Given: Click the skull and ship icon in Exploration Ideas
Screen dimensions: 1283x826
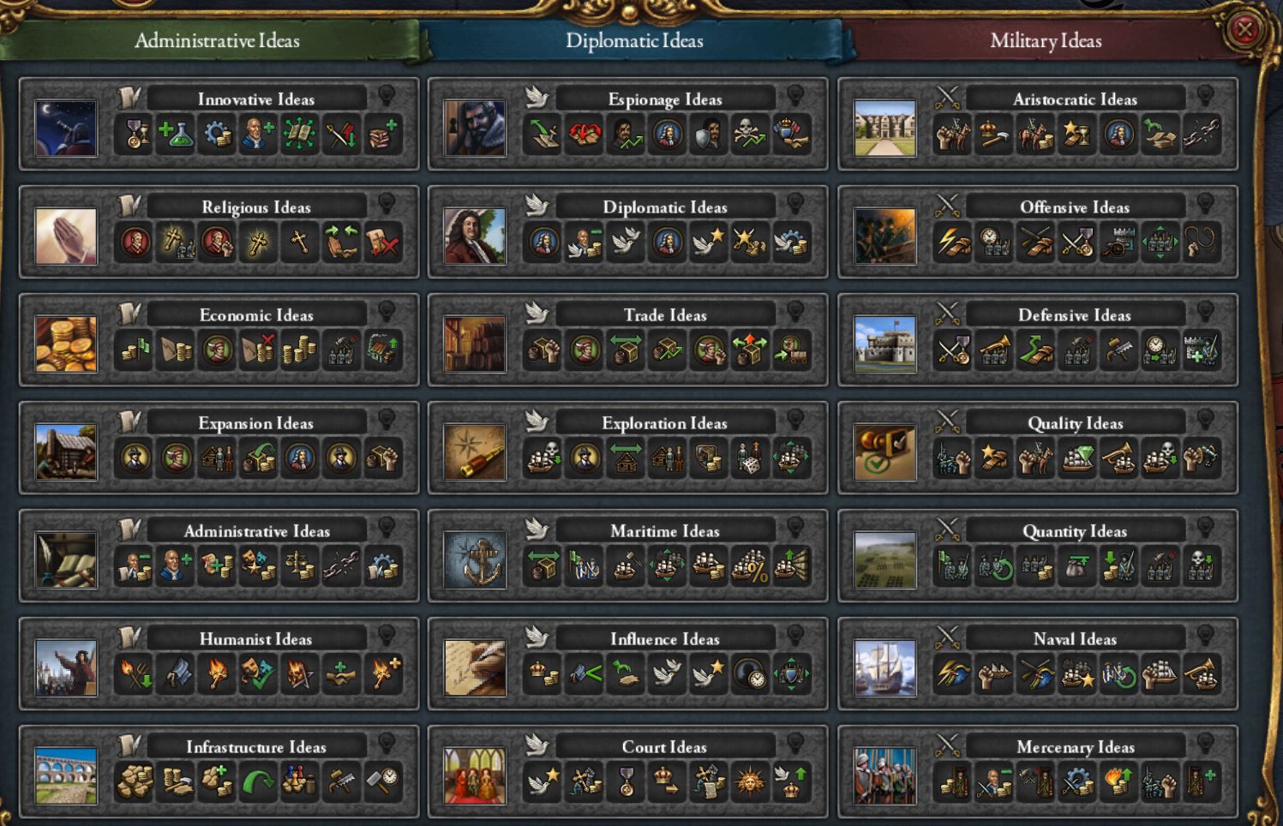Looking at the screenshot, I should (x=543, y=458).
